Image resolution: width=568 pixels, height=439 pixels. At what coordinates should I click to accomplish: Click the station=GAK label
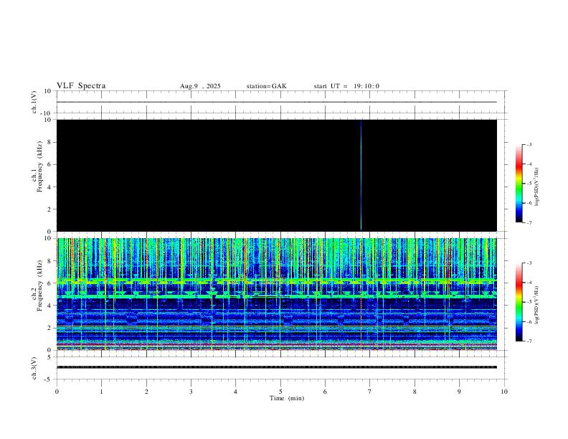(266, 86)
